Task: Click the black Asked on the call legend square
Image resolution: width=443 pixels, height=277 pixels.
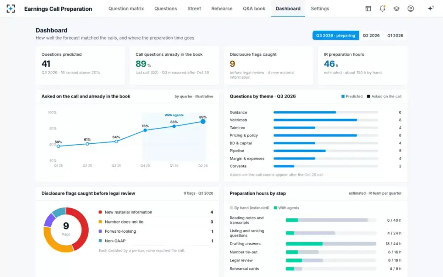Action: (368, 96)
